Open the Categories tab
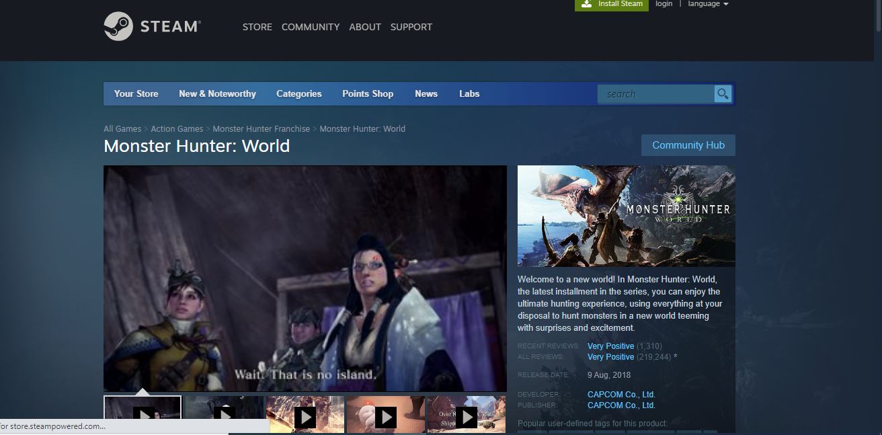The width and height of the screenshot is (882, 435). click(299, 94)
